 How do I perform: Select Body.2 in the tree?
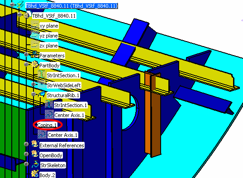click(47, 175)
